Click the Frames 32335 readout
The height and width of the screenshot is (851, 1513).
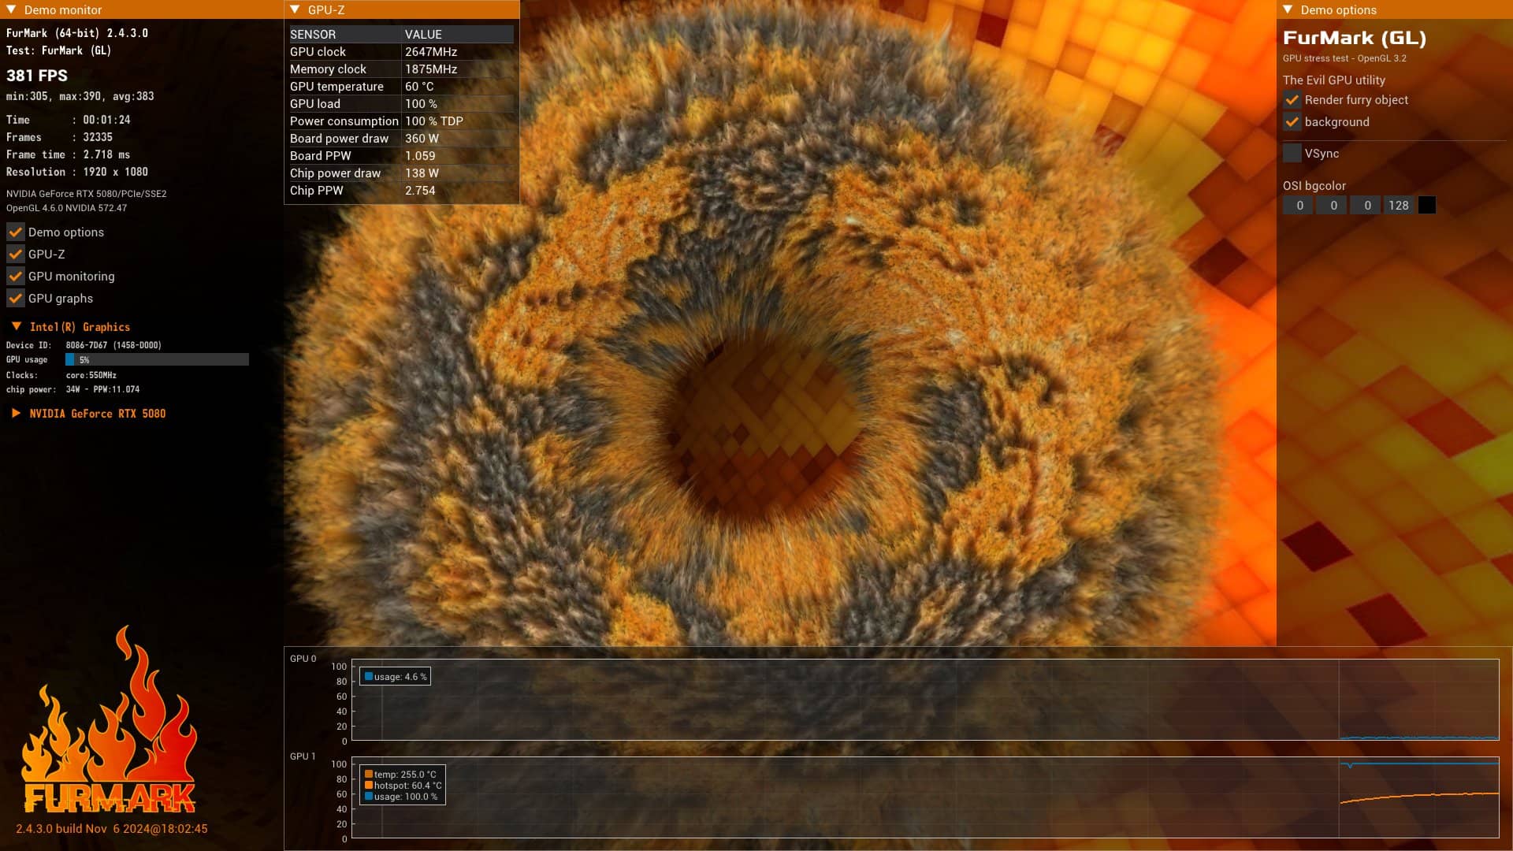coord(60,137)
